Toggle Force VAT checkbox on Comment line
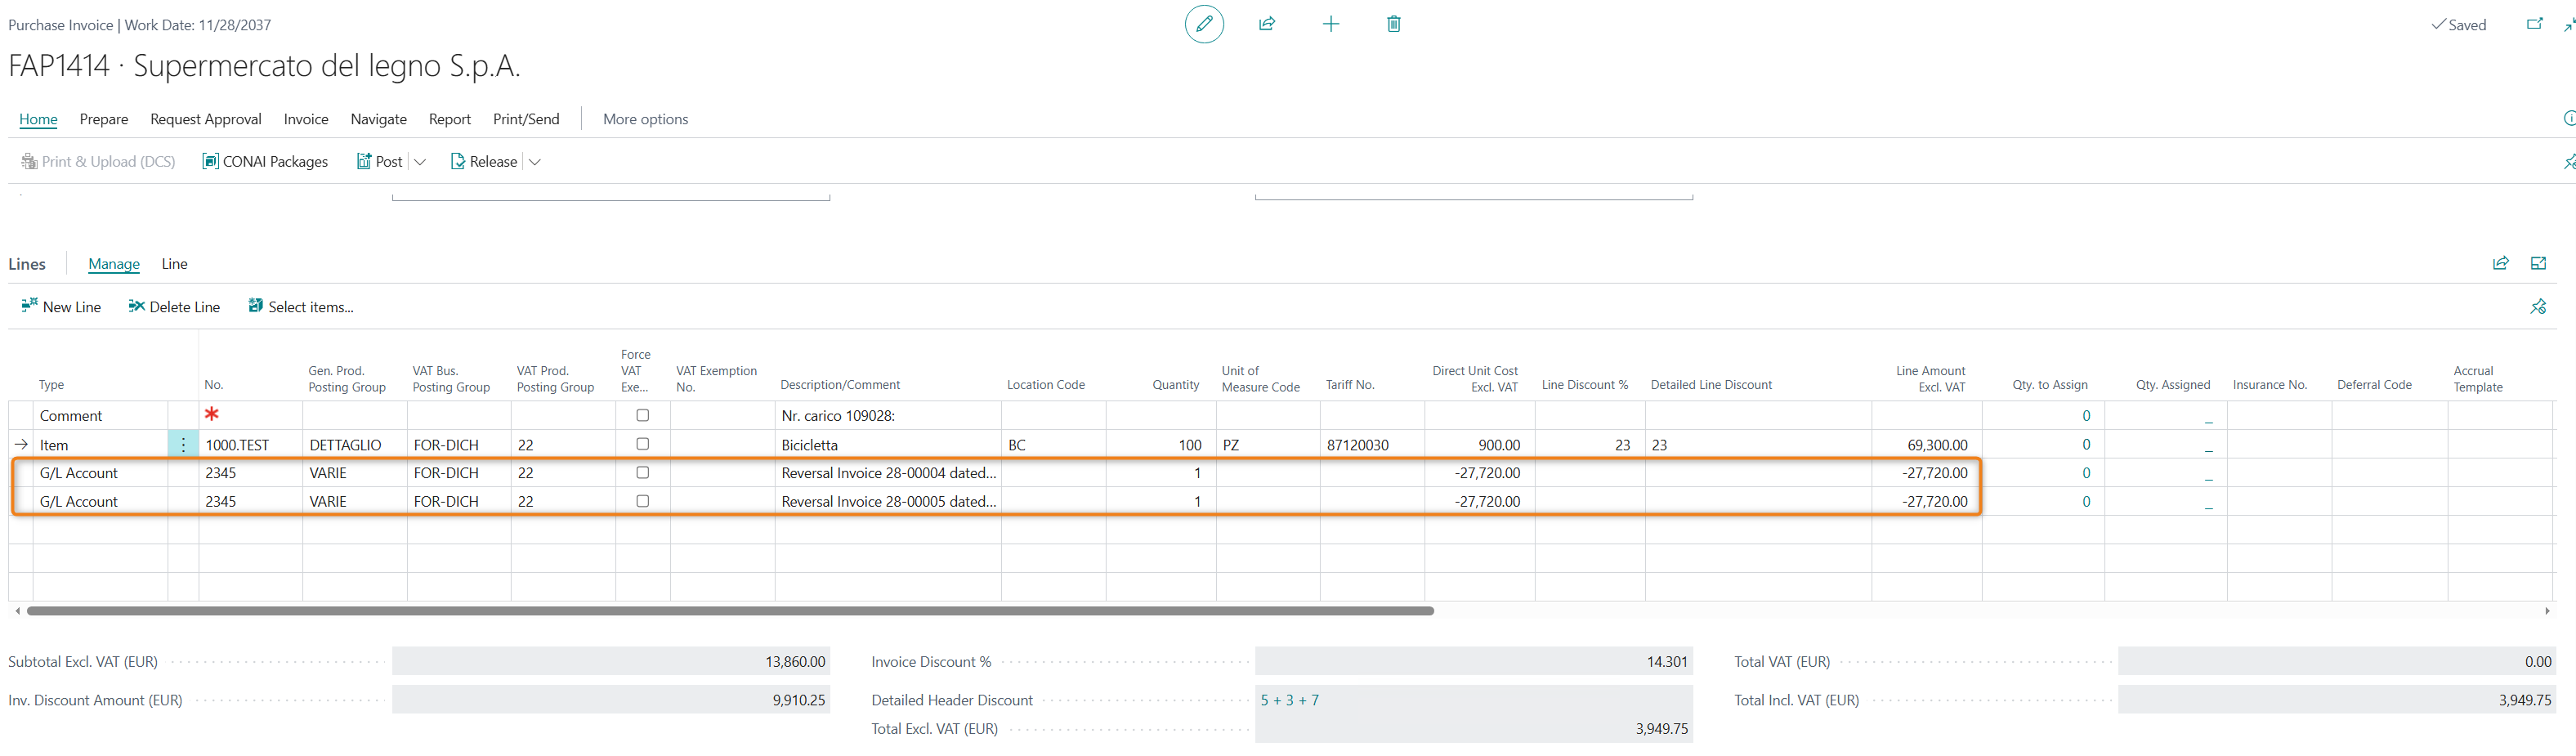The height and width of the screenshot is (756, 2576). pos(643,415)
